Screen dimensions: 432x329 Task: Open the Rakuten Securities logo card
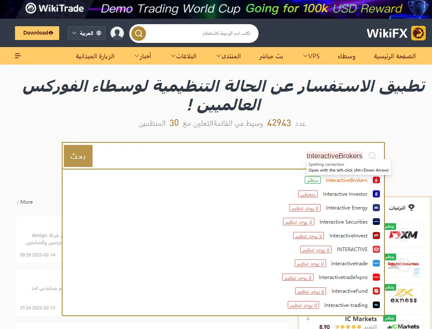click(404, 265)
